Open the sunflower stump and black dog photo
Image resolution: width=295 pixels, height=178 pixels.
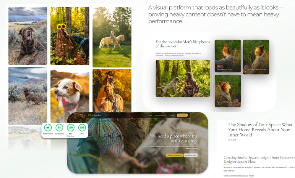70,36
